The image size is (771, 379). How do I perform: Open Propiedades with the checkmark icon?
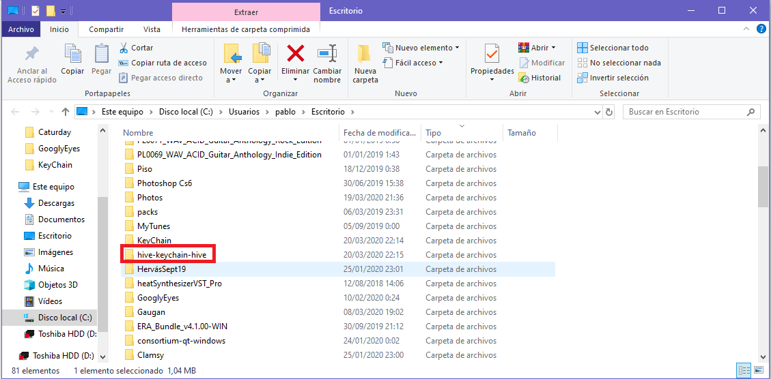492,54
